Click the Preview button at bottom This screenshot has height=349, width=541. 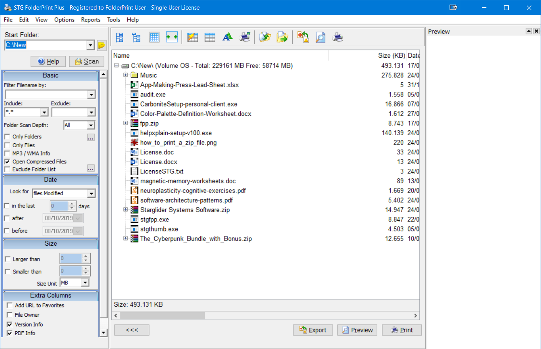[357, 330]
